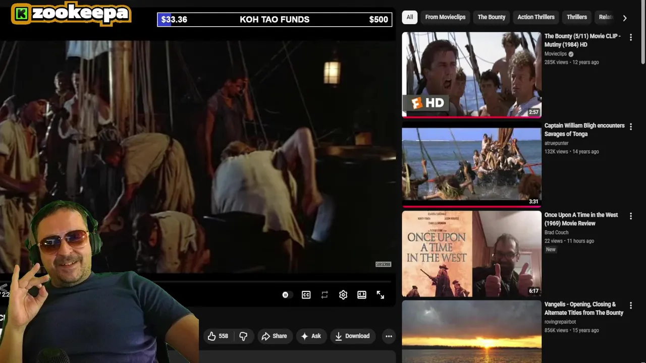Open title 'Captain William Bligh encounters Savages'
This screenshot has width=646, height=363.
pyautogui.click(x=584, y=130)
